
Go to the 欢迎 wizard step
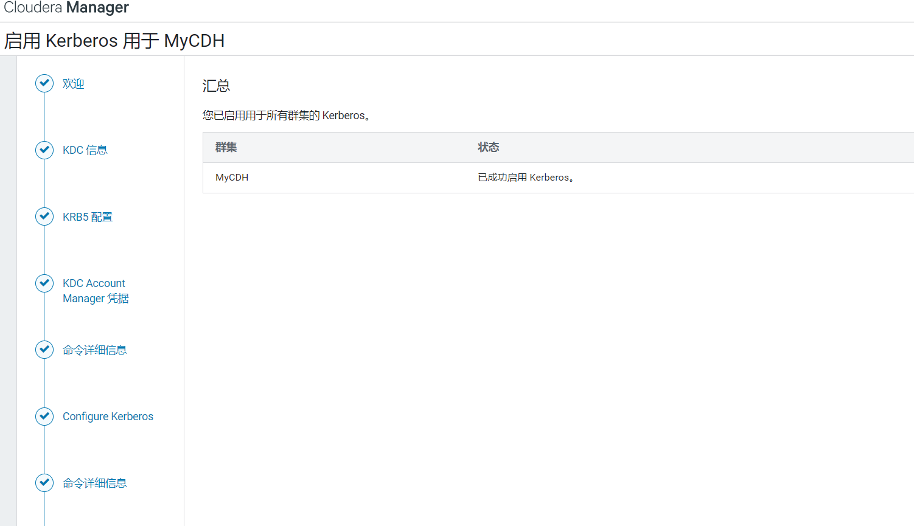pyautogui.click(x=74, y=84)
